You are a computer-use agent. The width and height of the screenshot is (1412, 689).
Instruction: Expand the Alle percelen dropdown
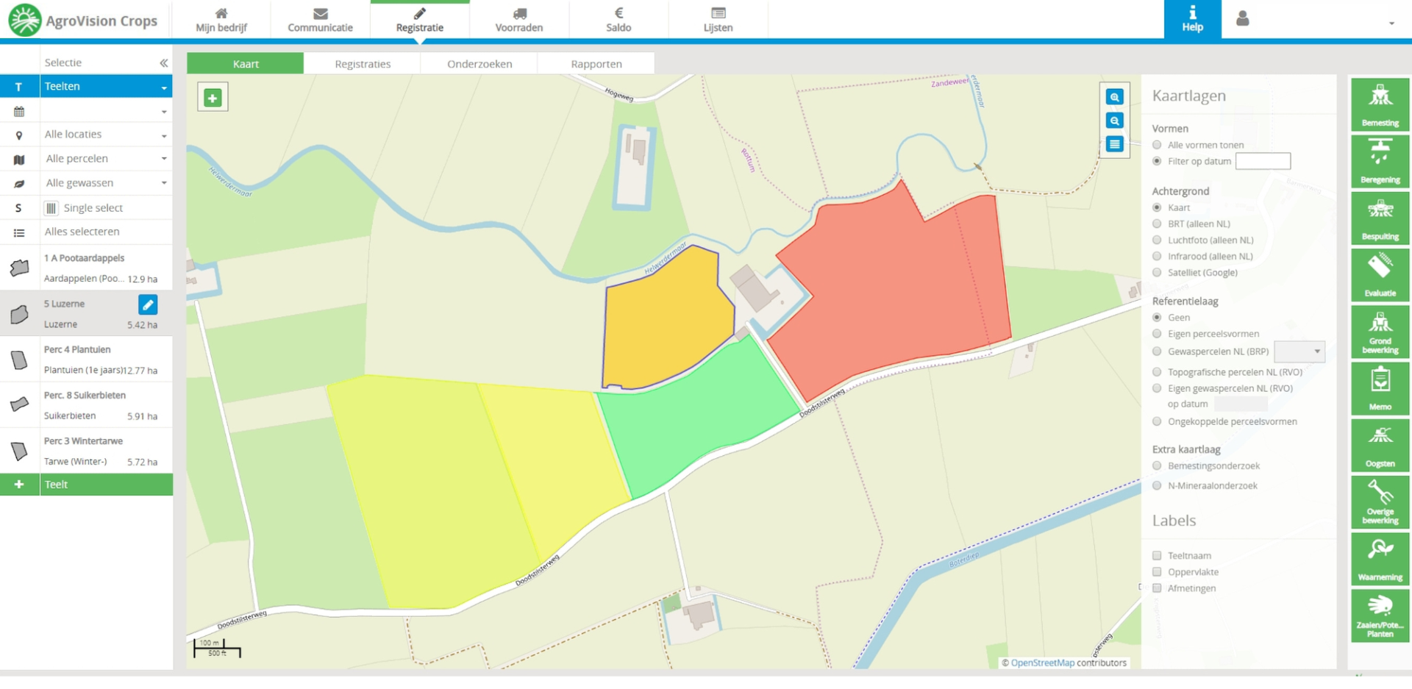105,159
